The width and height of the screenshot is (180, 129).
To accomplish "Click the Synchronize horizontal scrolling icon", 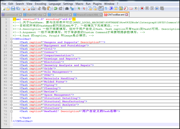I will (95, 8).
